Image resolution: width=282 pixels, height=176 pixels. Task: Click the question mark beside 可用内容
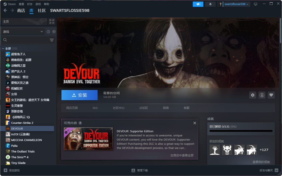point(80,123)
